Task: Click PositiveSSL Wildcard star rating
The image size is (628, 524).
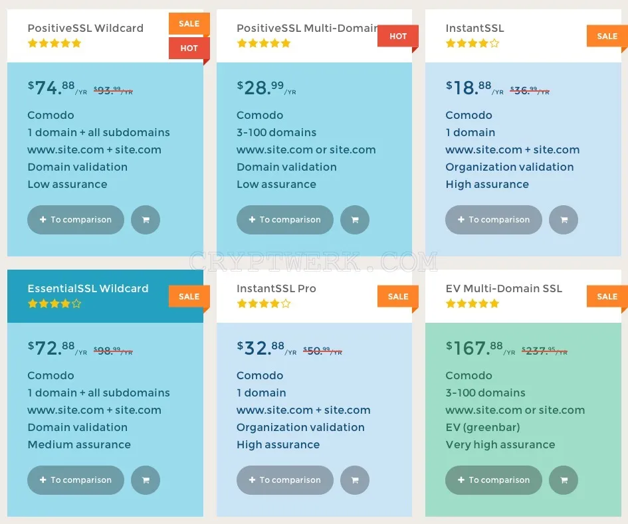Action: coord(54,43)
